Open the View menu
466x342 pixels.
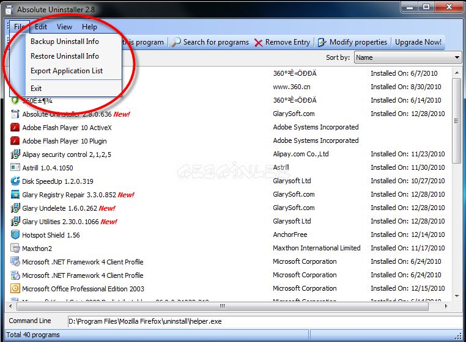[x=64, y=27]
